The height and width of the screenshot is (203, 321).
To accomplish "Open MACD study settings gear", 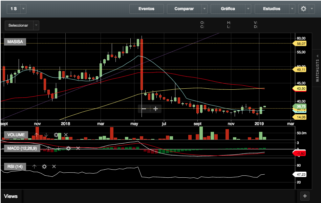I will [68, 148].
